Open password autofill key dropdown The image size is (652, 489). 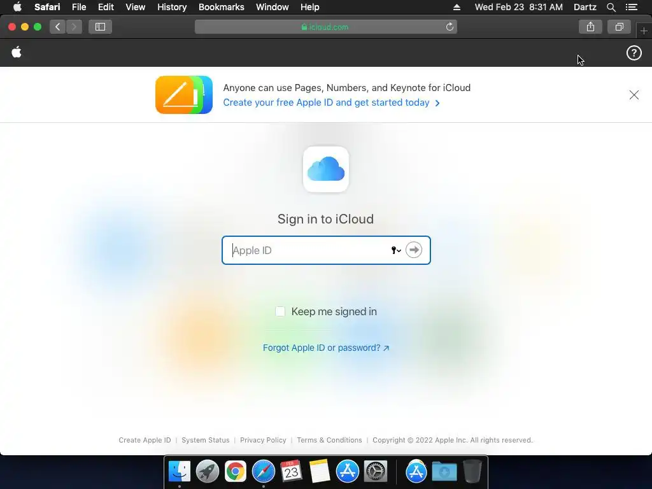coord(396,250)
